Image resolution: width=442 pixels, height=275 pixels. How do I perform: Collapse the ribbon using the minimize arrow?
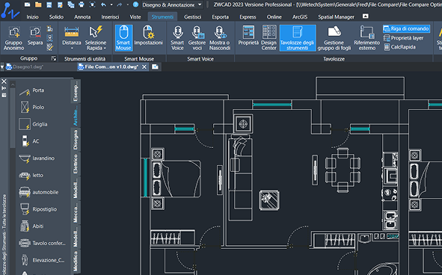point(365,16)
